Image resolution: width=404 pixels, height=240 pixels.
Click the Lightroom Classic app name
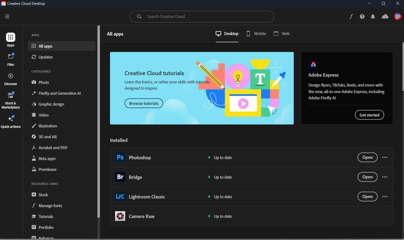(147, 197)
